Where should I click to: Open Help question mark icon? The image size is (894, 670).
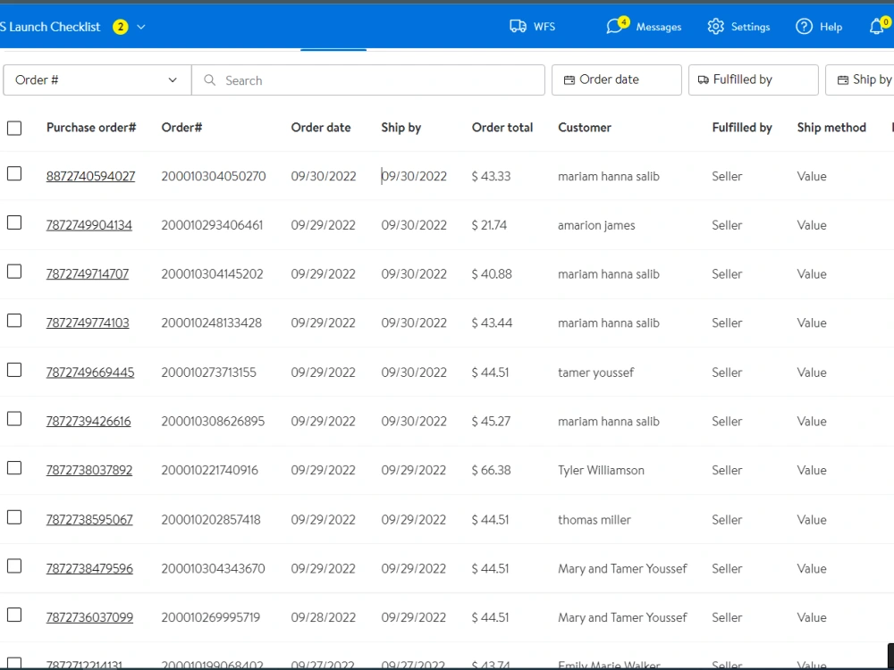click(804, 26)
